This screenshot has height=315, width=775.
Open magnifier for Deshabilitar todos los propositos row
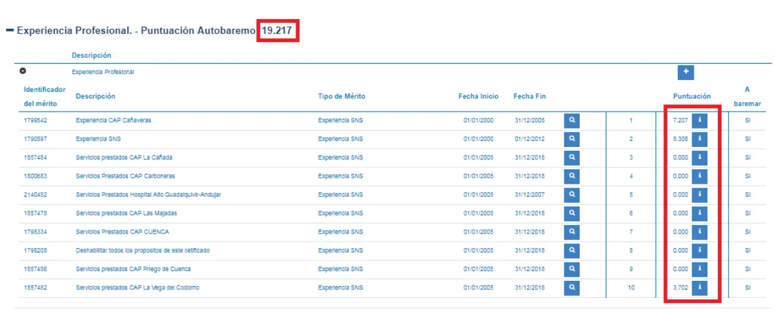coord(571,250)
